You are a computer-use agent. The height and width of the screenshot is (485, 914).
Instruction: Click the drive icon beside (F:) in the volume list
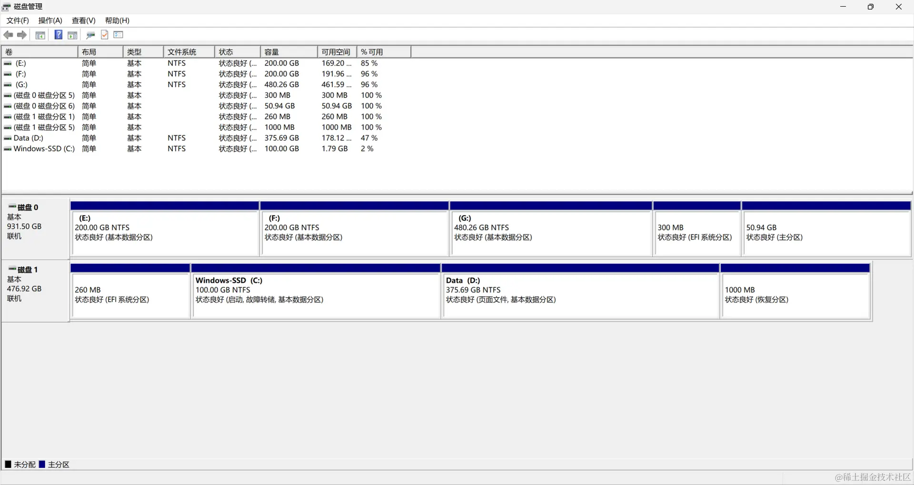(x=8, y=74)
